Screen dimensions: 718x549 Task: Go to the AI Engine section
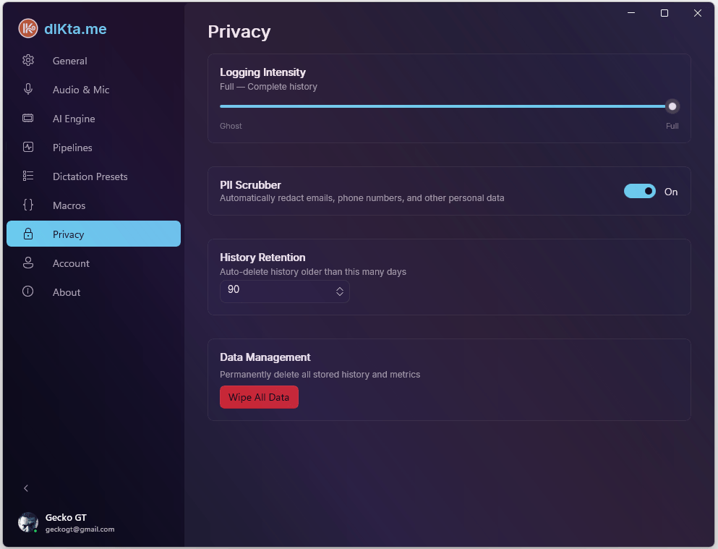(x=93, y=118)
